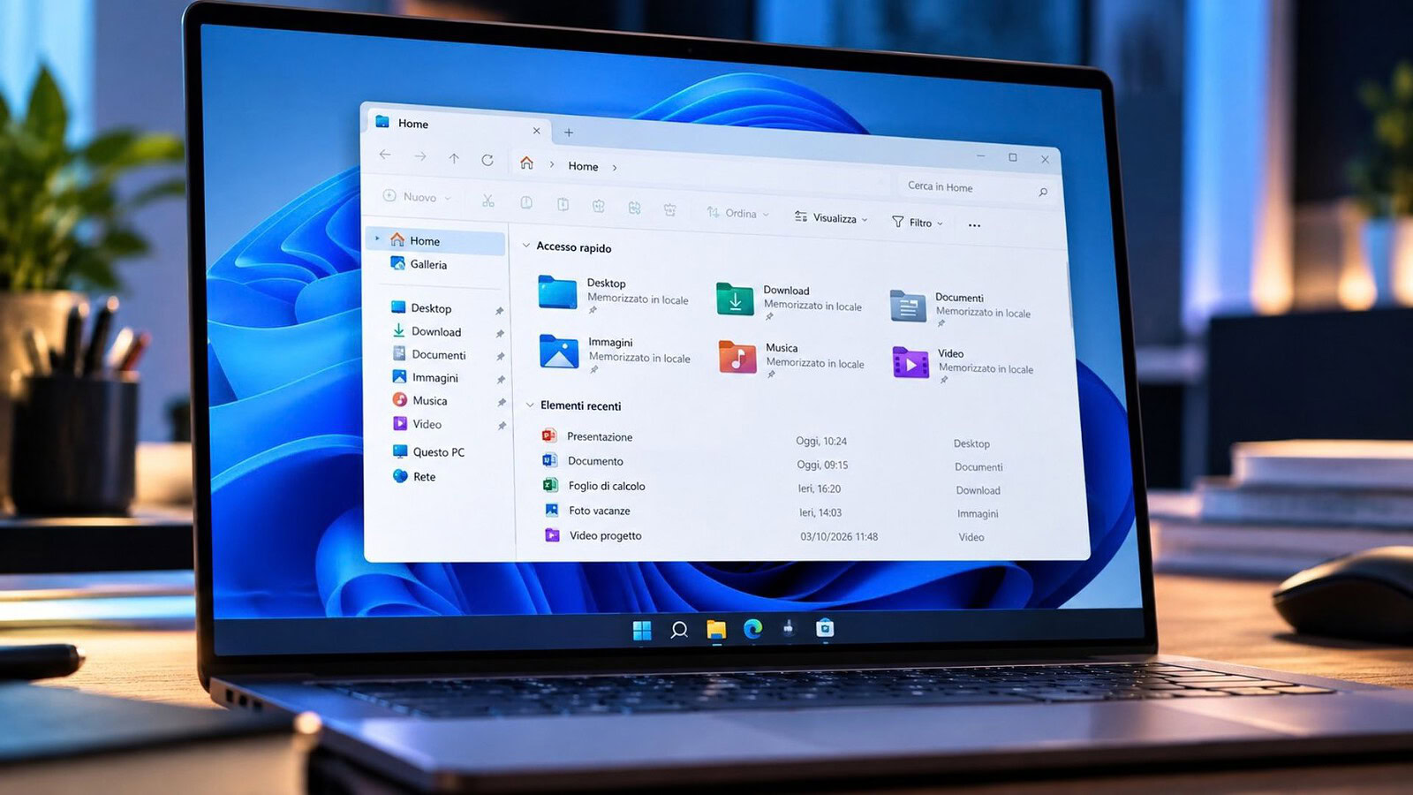Screen dimensions: 1413x795
Task: Select Home in the navigation pane
Action: point(436,240)
